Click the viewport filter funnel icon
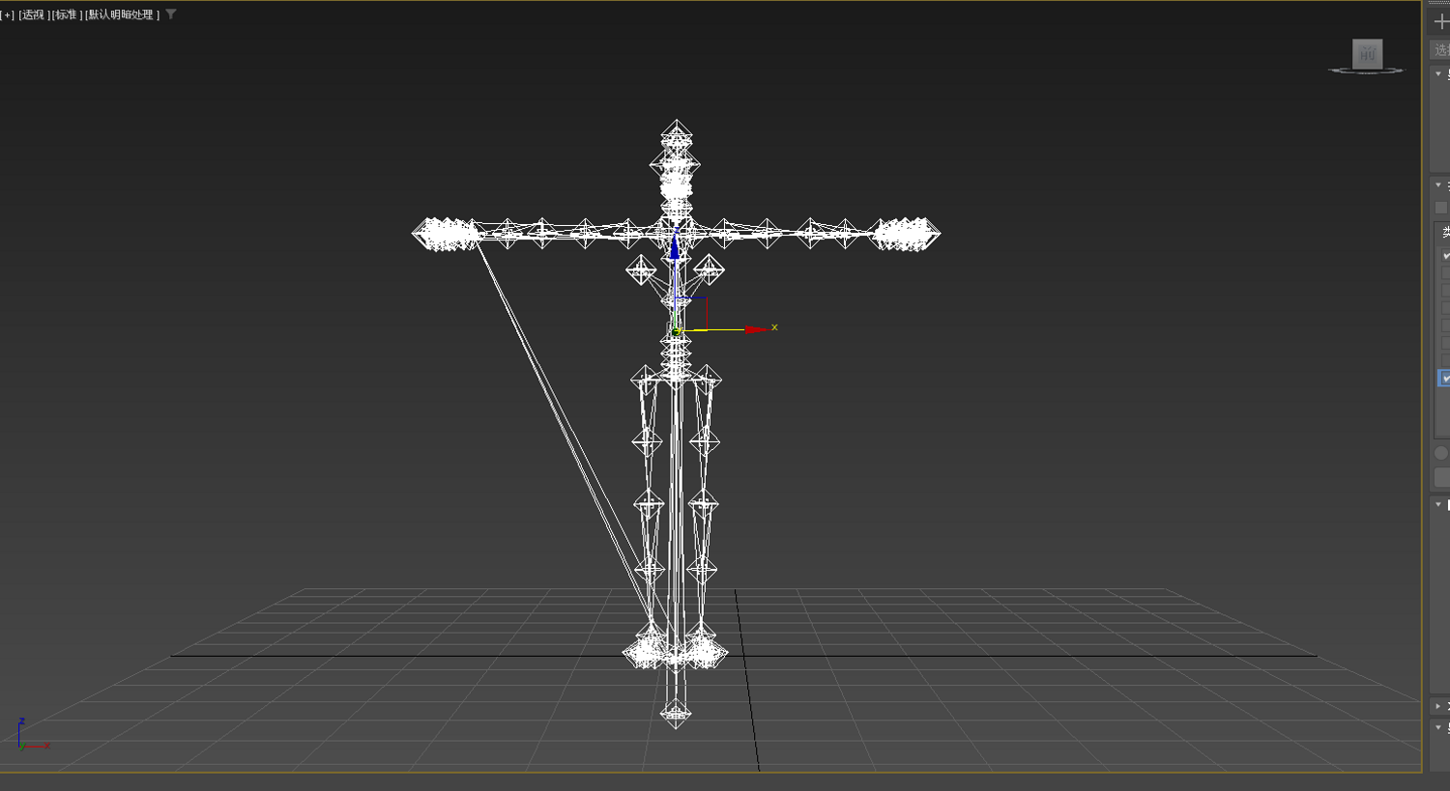 [171, 14]
